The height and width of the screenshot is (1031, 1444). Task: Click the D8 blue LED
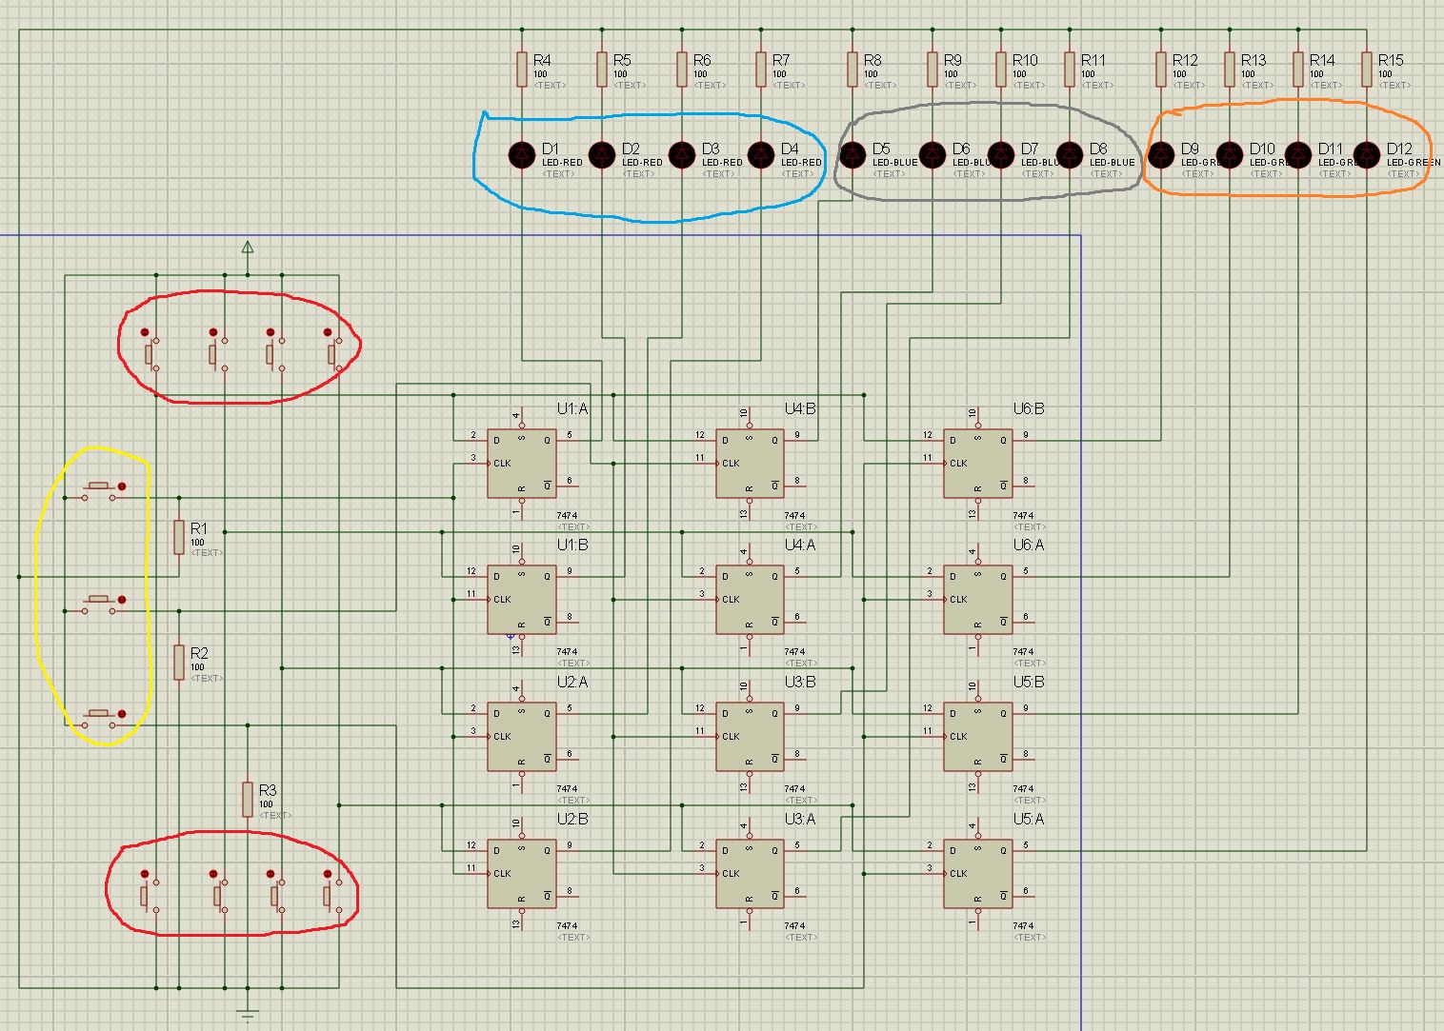[x=1070, y=154]
